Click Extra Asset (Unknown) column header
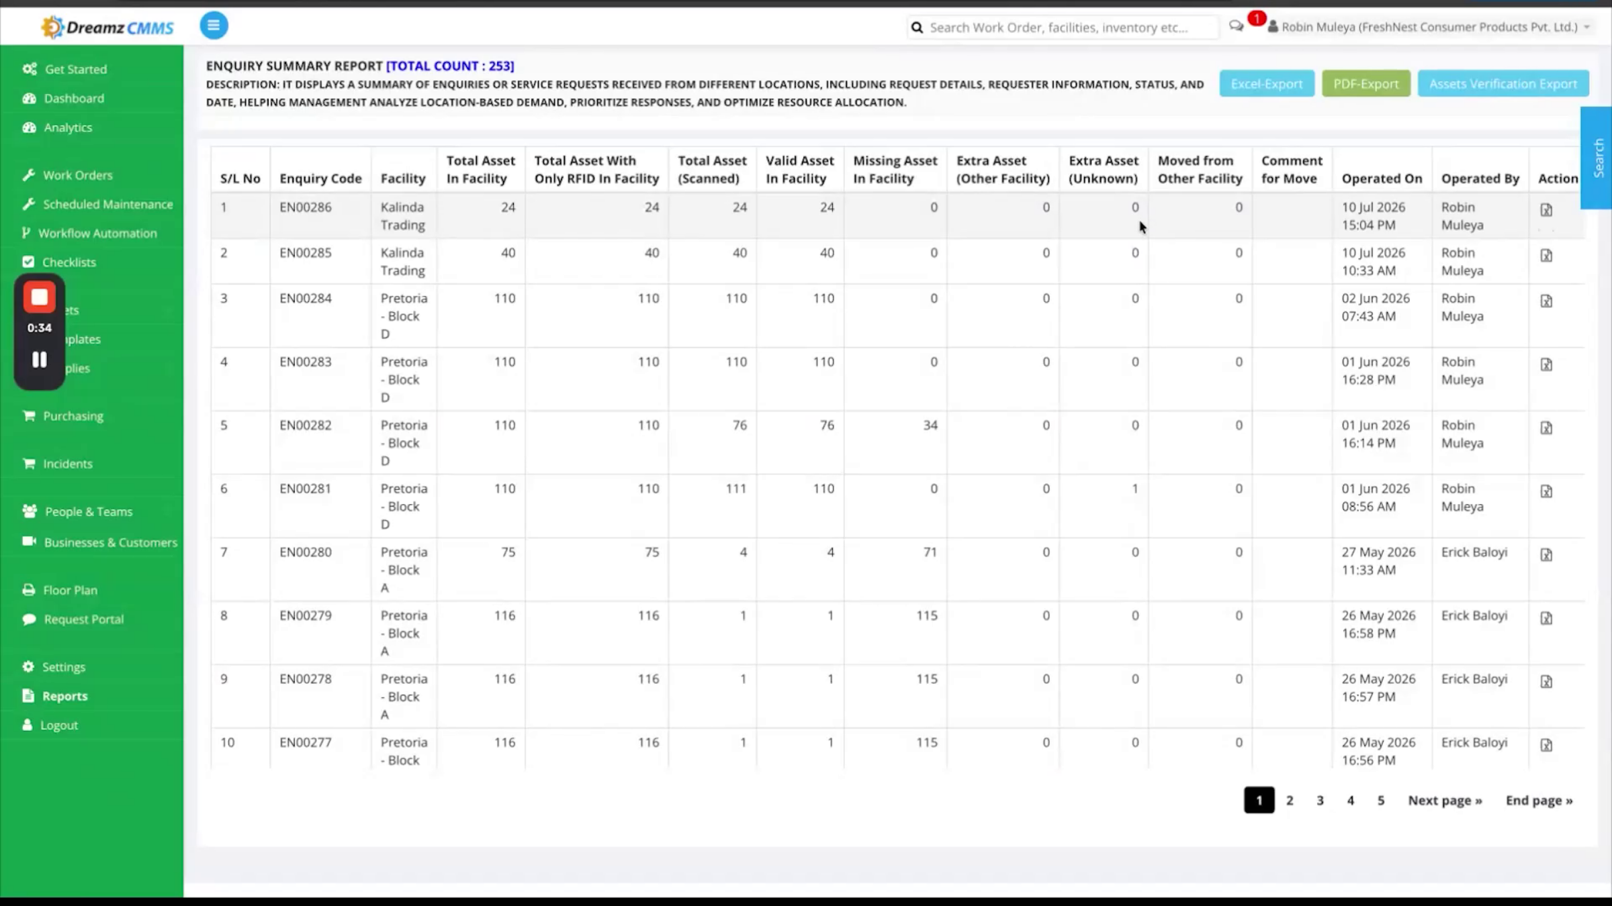This screenshot has height=906, width=1612. click(x=1103, y=169)
